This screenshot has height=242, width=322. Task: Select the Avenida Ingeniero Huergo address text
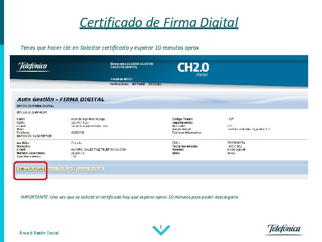[x=88, y=119]
